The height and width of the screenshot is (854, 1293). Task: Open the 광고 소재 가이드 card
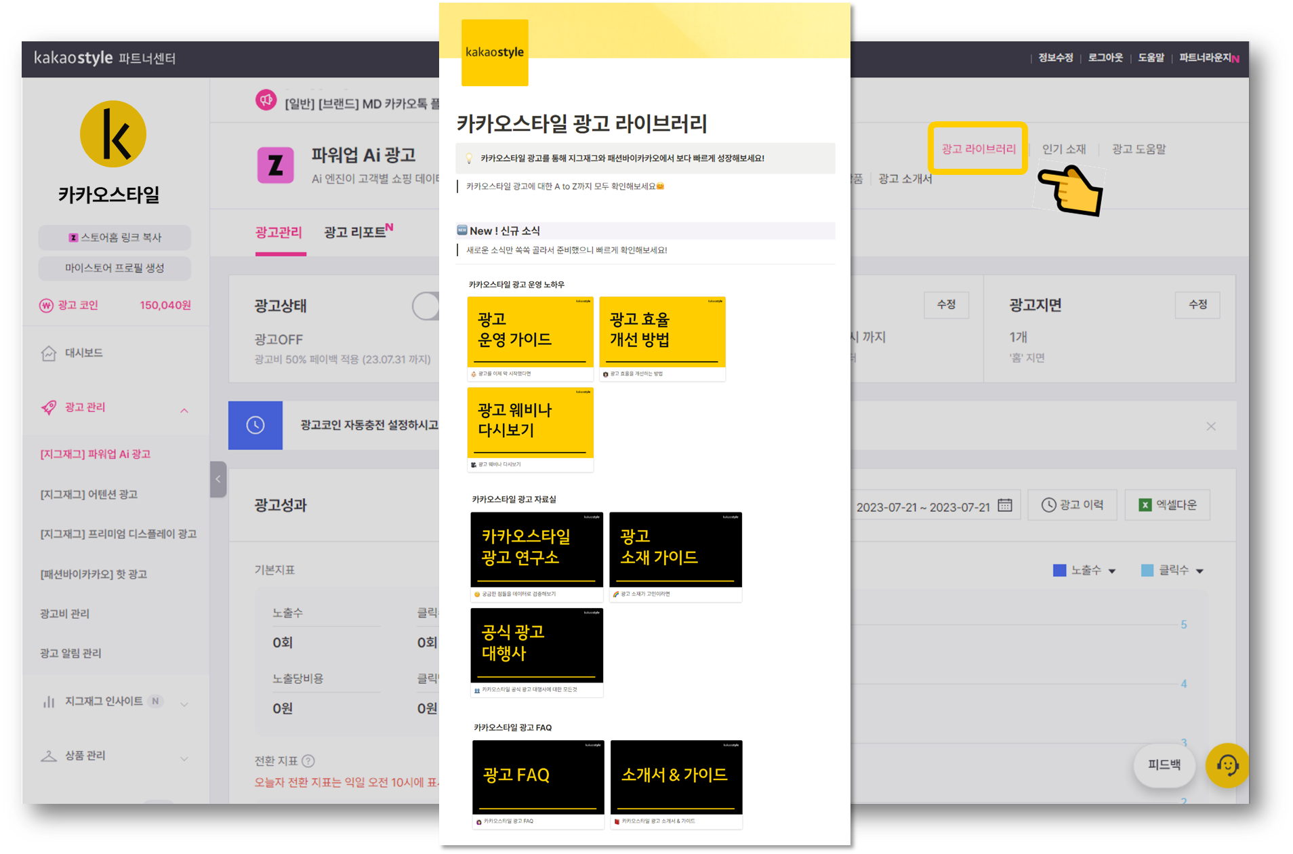[676, 557]
